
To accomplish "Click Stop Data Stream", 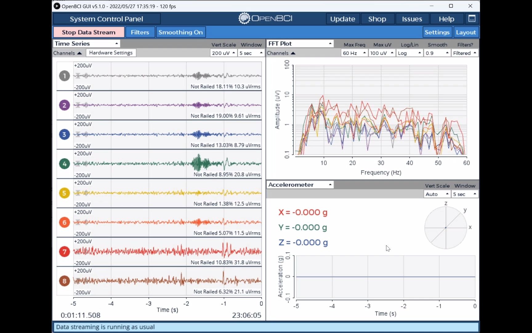I will [89, 32].
